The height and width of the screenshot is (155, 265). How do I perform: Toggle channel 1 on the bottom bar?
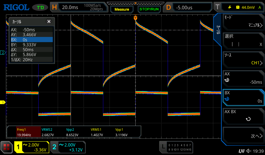coord(32,147)
